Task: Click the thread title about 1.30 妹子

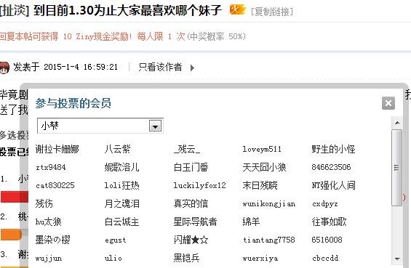Action: click(127, 10)
